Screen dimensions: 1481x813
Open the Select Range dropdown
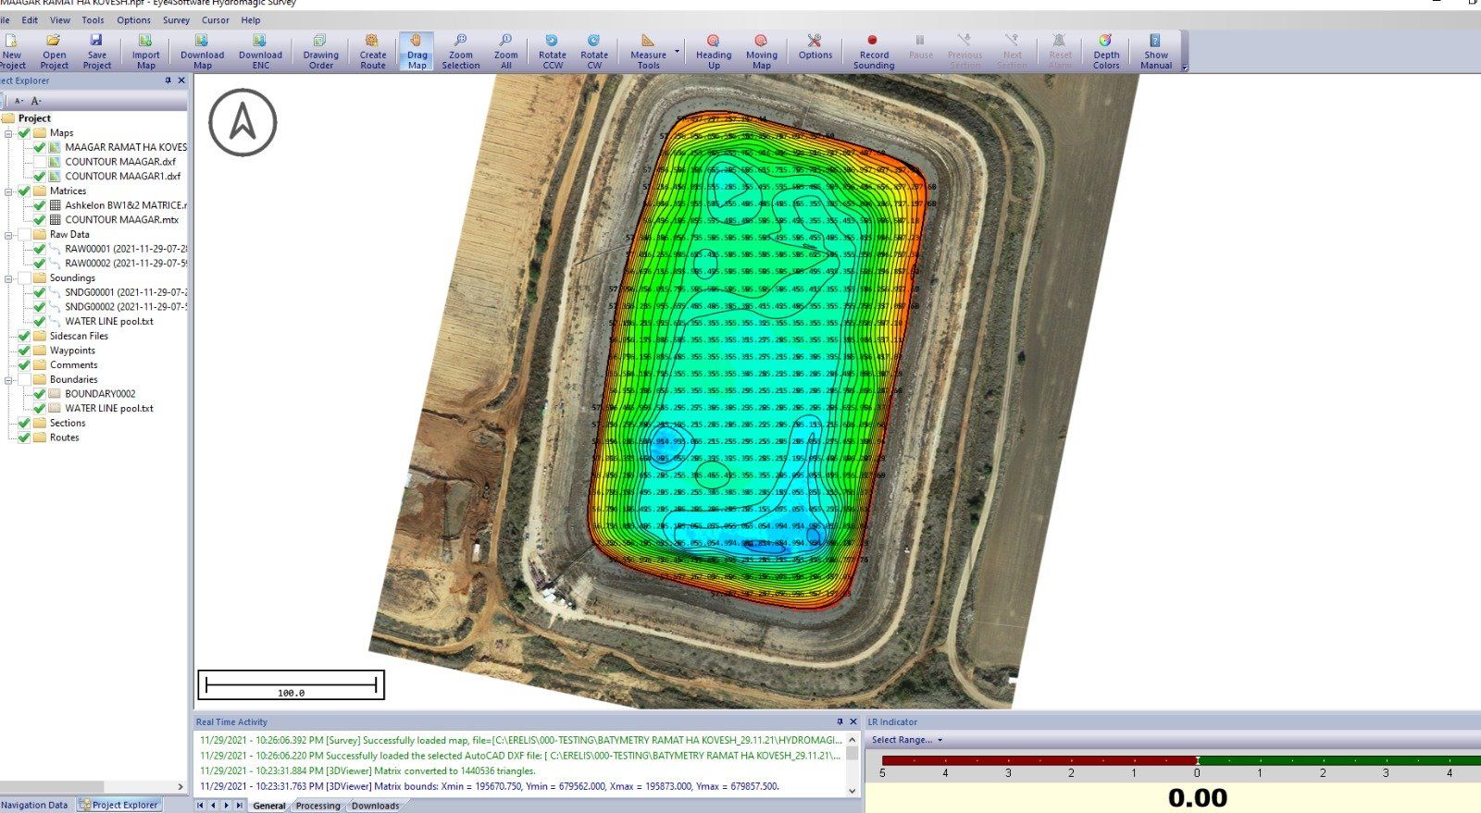pyautogui.click(x=907, y=740)
